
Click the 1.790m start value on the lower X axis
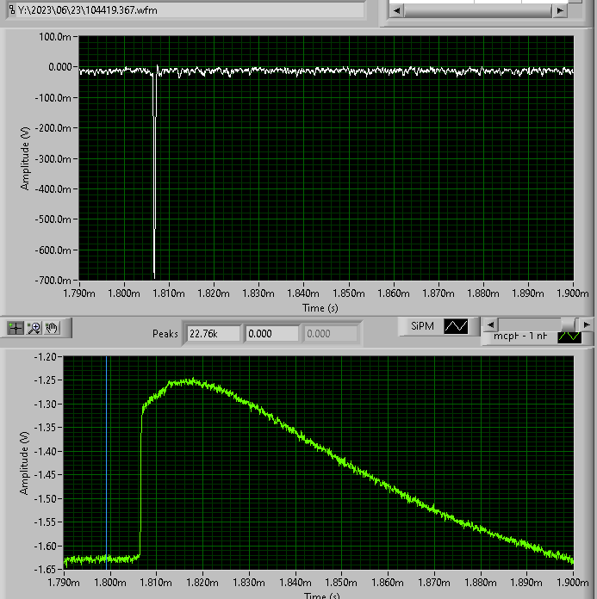[x=64, y=583]
